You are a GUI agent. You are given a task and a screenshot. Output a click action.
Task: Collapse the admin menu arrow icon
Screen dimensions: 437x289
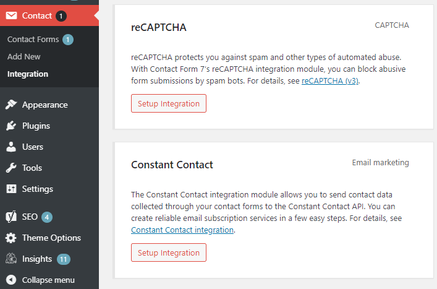(x=11, y=280)
